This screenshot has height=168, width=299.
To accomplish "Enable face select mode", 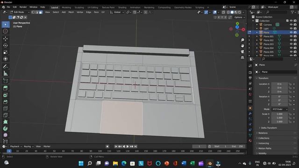I will tap(41, 13).
